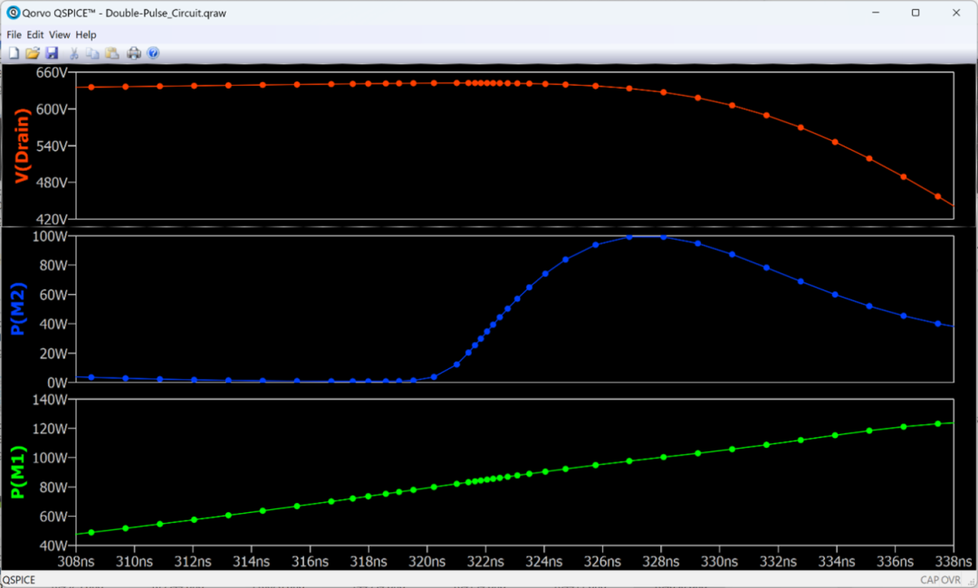978x588 pixels.
Task: Click the Paste clipboard icon
Action: click(112, 53)
